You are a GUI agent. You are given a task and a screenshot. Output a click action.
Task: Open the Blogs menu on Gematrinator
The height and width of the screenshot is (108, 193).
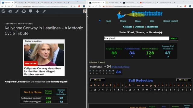[138, 21]
